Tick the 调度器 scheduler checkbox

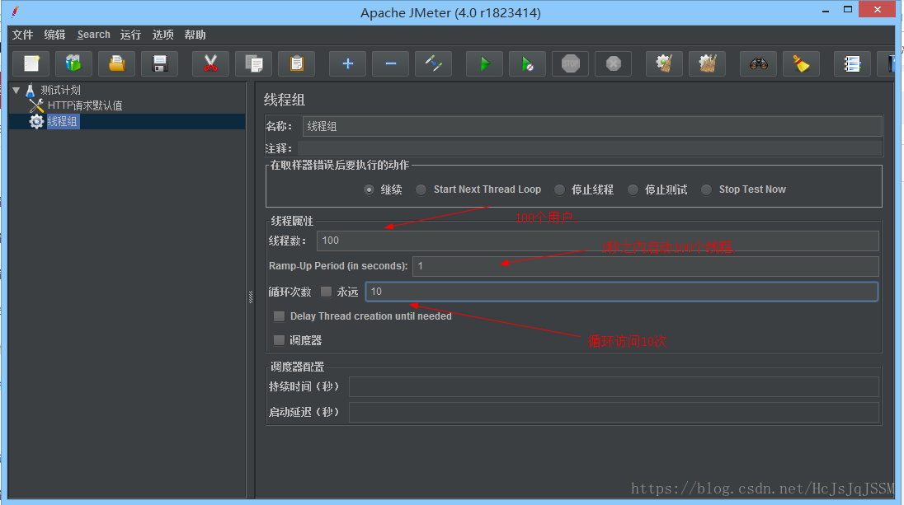click(x=279, y=340)
